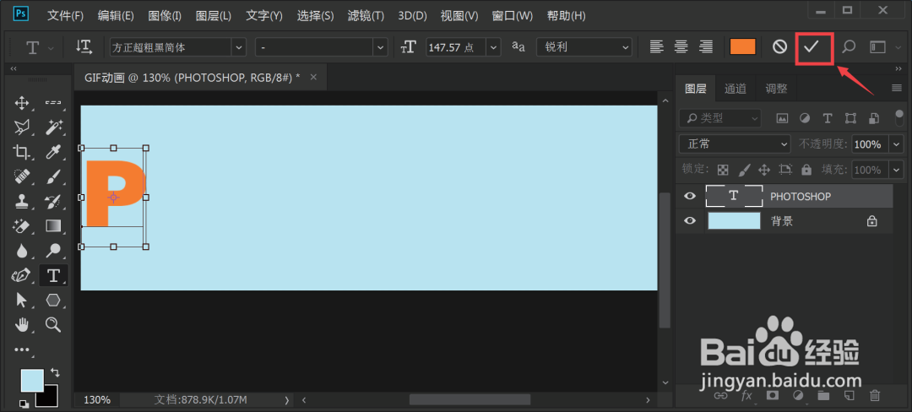Image resolution: width=912 pixels, height=412 pixels.
Task: Select the Hand tool
Action: [21, 324]
